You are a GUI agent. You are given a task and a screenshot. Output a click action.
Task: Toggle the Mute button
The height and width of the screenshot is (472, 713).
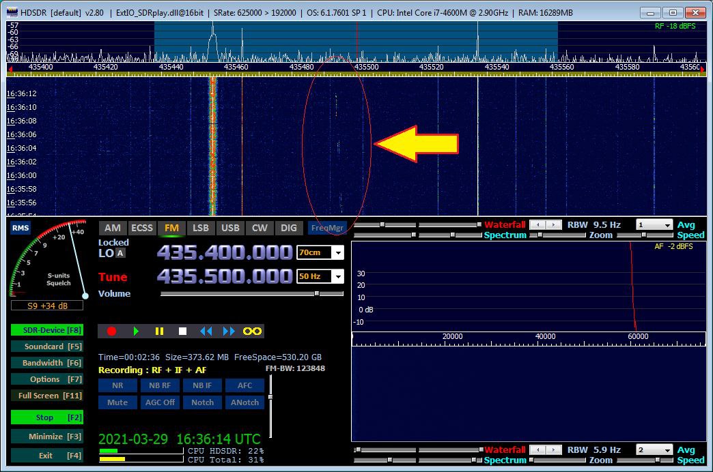pos(117,402)
